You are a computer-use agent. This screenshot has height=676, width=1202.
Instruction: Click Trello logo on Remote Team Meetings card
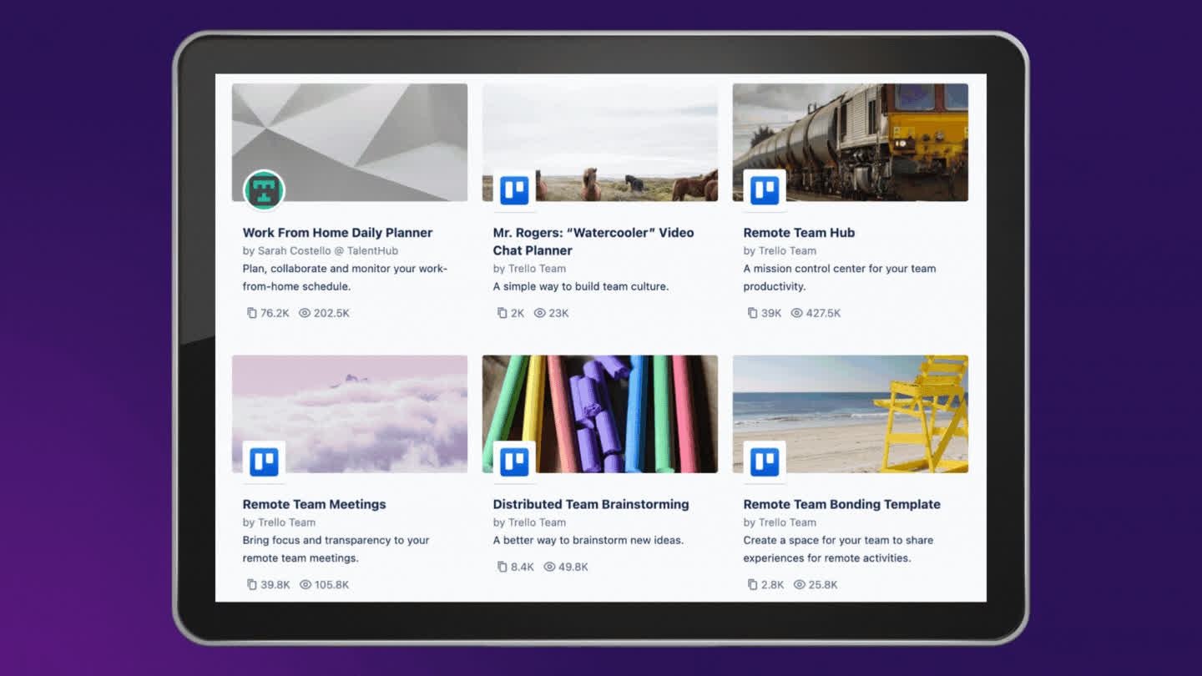[264, 462]
